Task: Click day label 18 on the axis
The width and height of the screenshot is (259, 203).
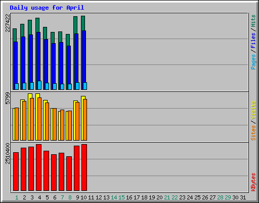Action: (x=144, y=197)
